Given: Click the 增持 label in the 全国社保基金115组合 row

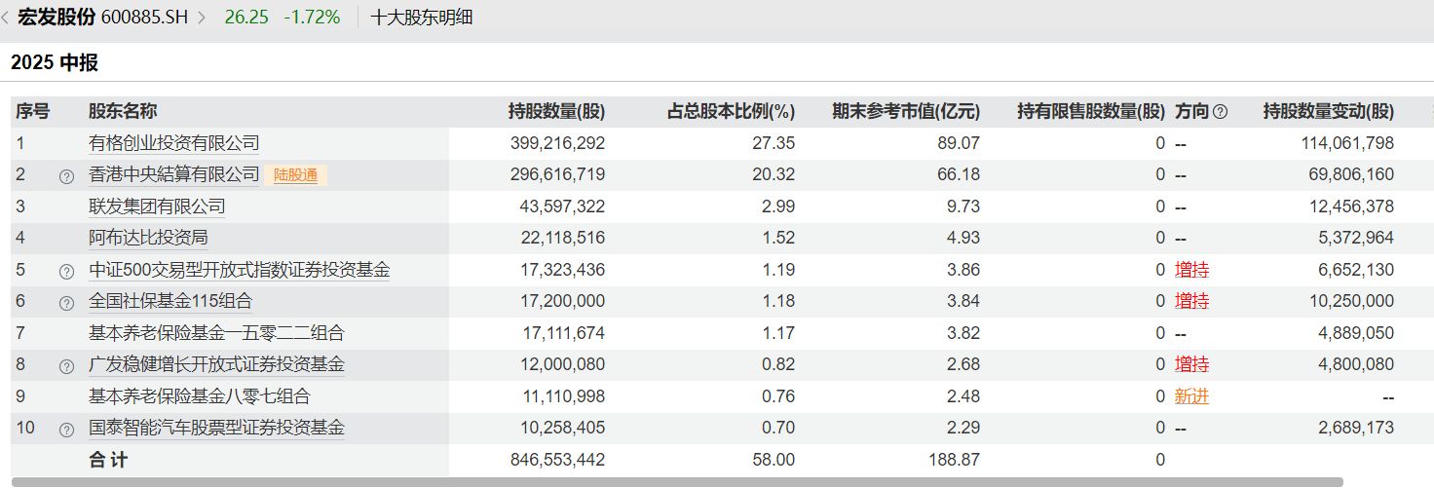Looking at the screenshot, I should [x=1191, y=301].
